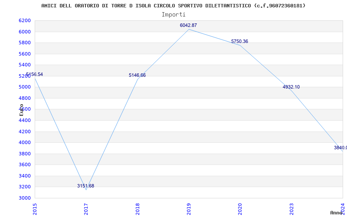Select the 2020 x-axis year label

(240, 209)
